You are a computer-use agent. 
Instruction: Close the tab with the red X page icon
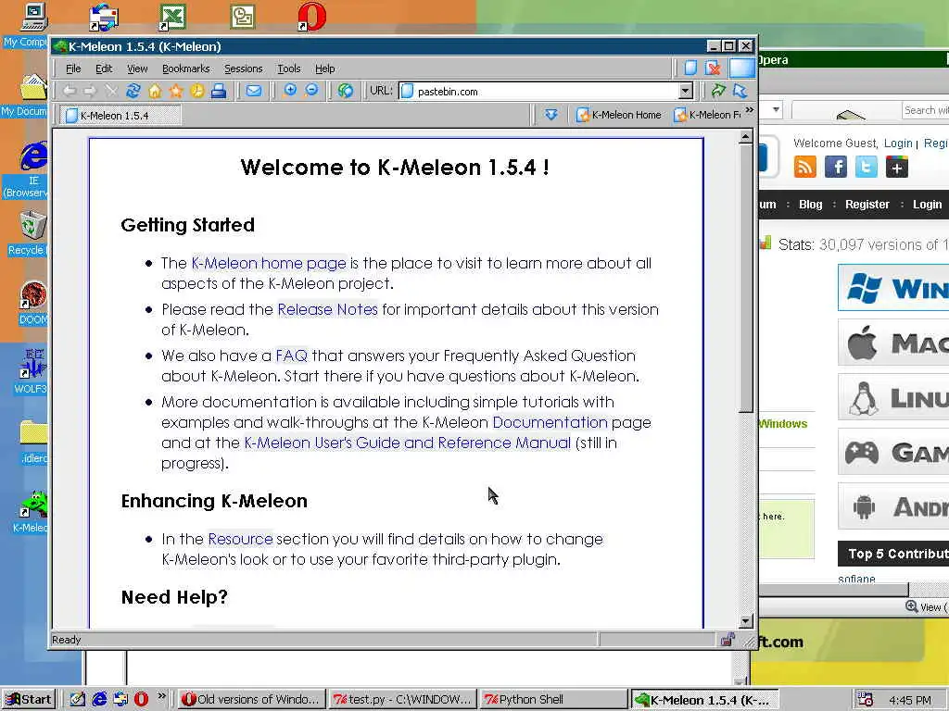[x=713, y=68]
